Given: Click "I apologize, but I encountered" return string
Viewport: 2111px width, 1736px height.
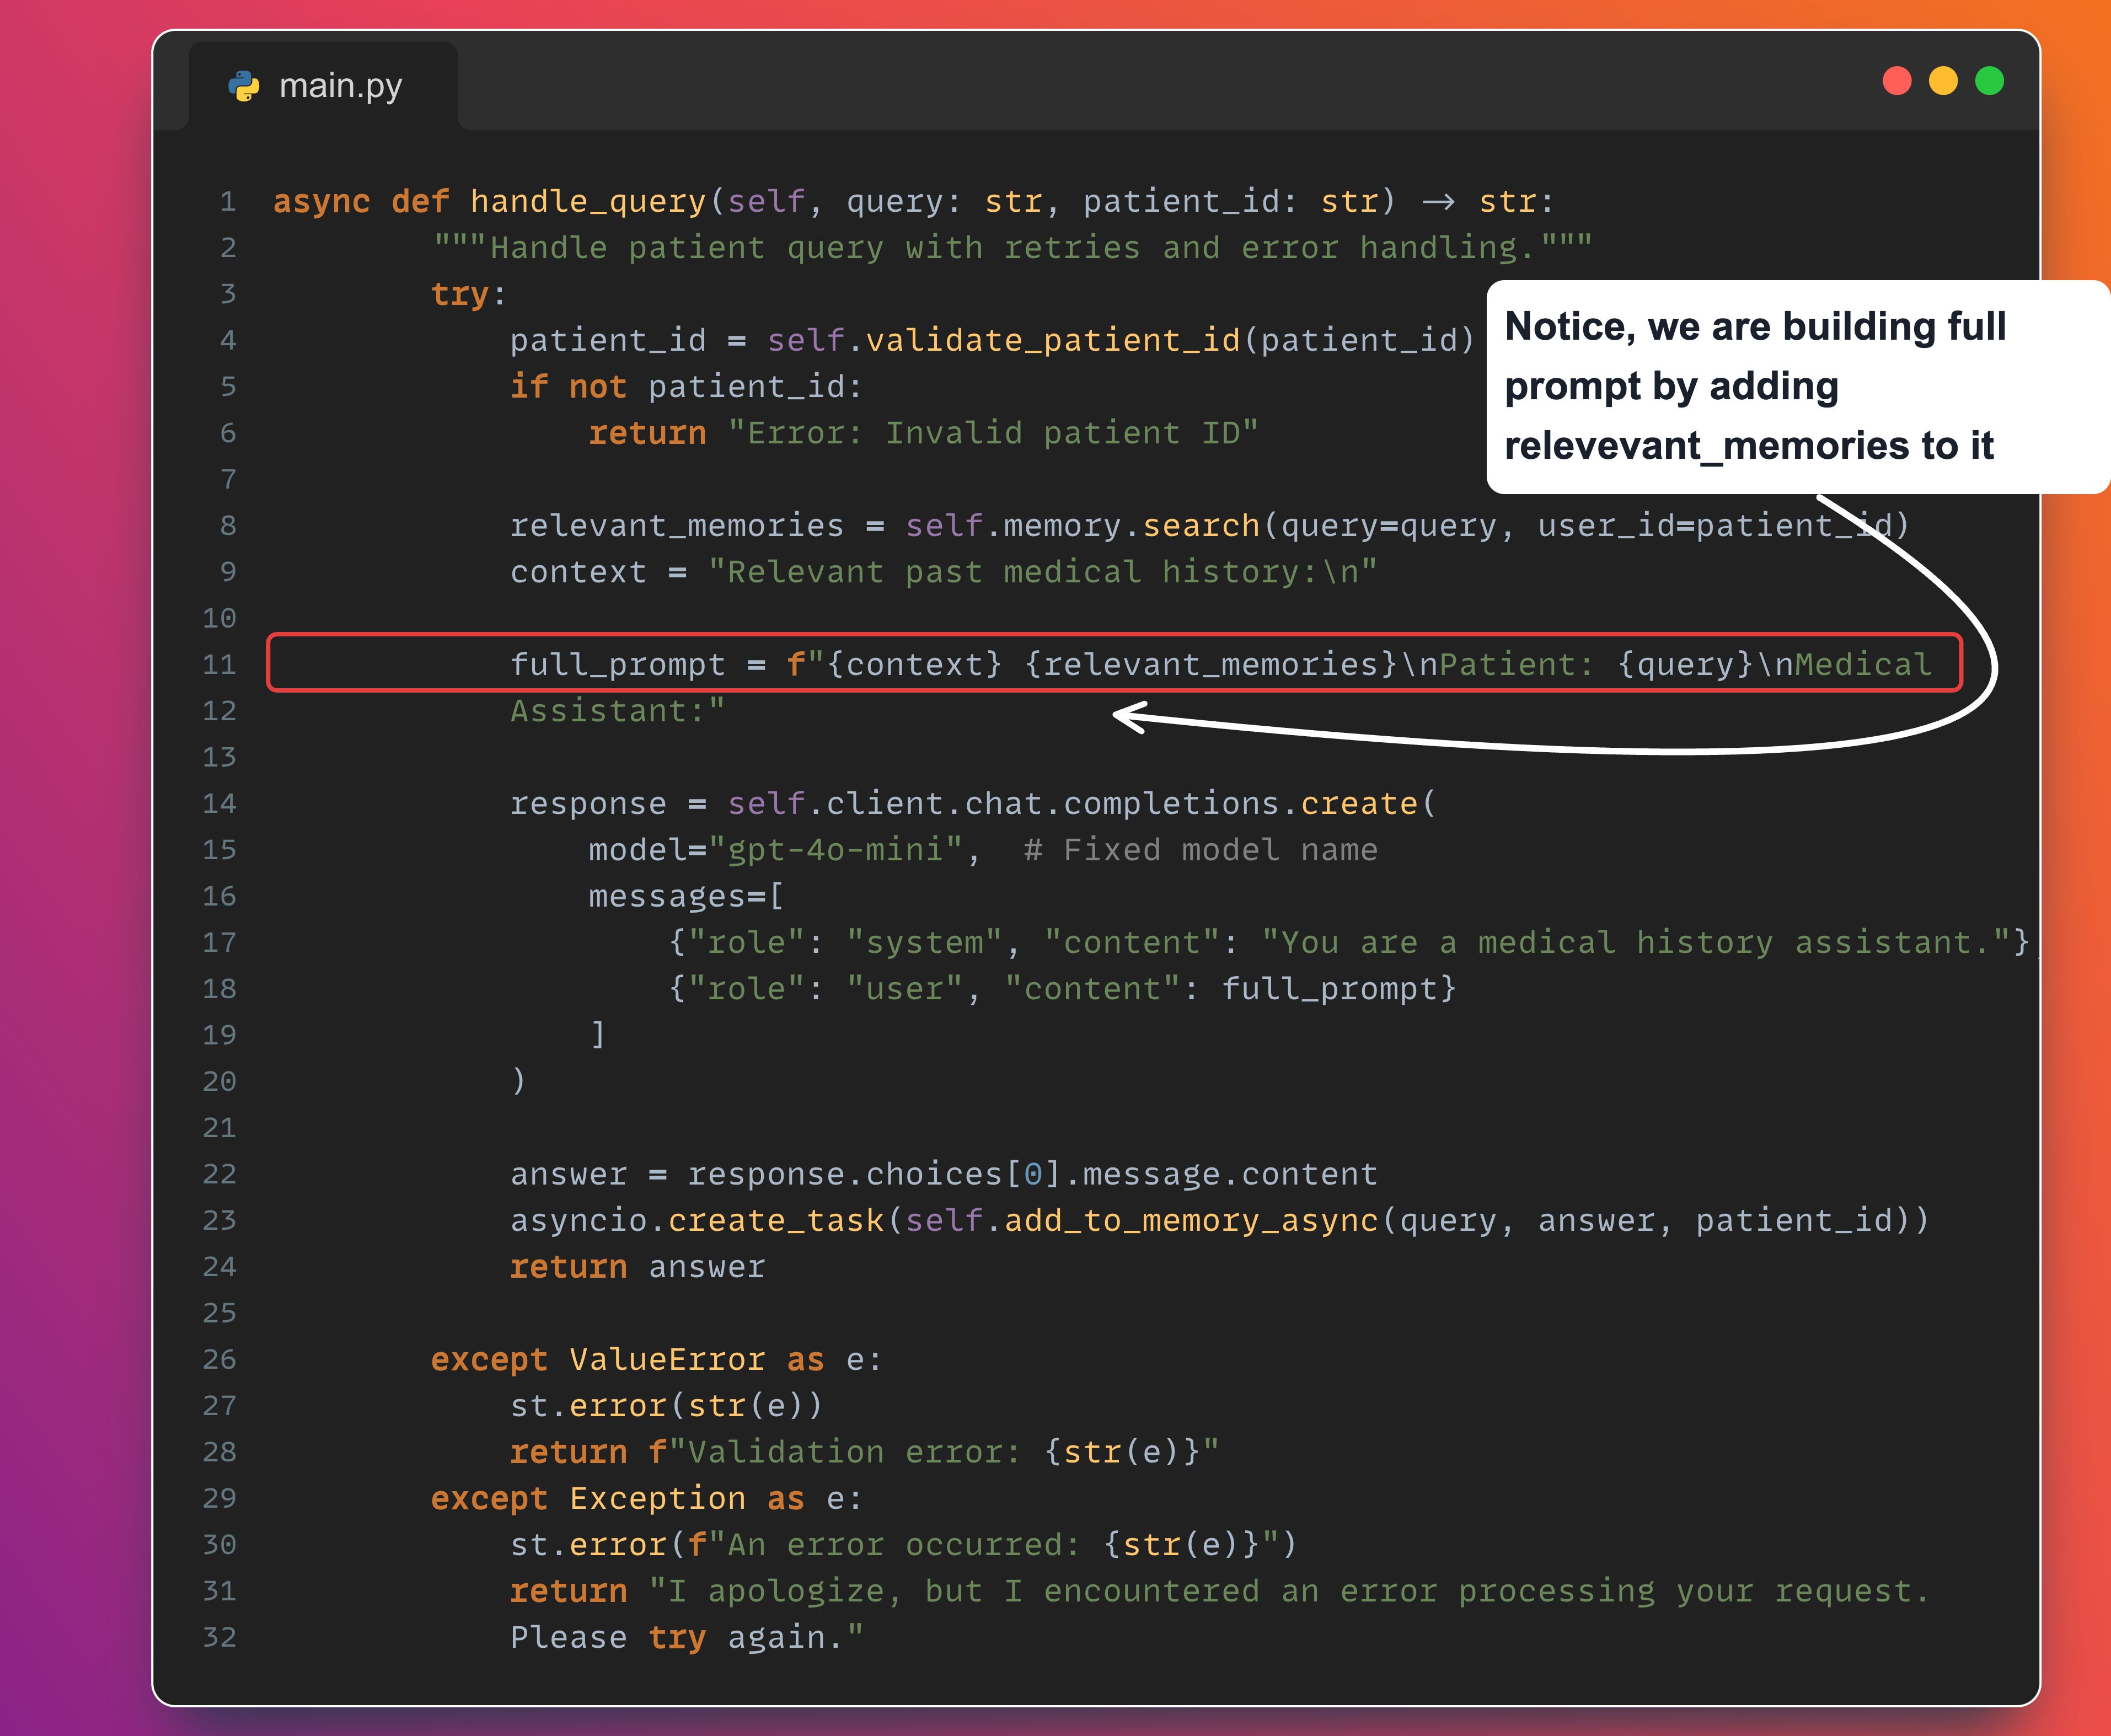Looking at the screenshot, I should click(1289, 1591).
